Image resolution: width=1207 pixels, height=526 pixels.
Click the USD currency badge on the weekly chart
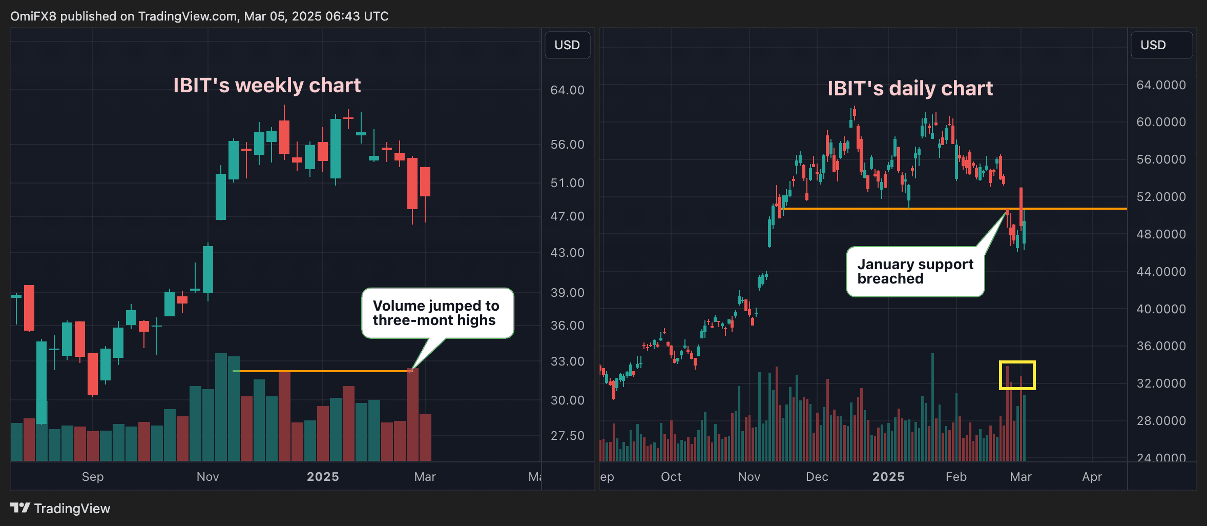tap(568, 45)
